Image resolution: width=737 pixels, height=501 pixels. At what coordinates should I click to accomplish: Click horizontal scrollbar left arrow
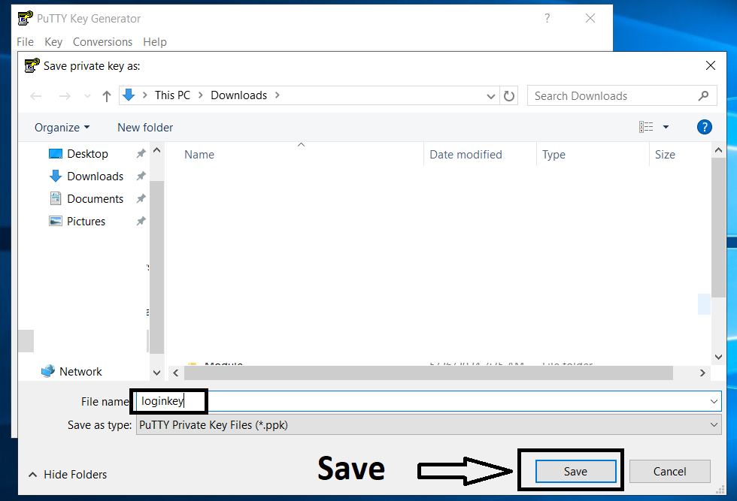[x=176, y=373]
